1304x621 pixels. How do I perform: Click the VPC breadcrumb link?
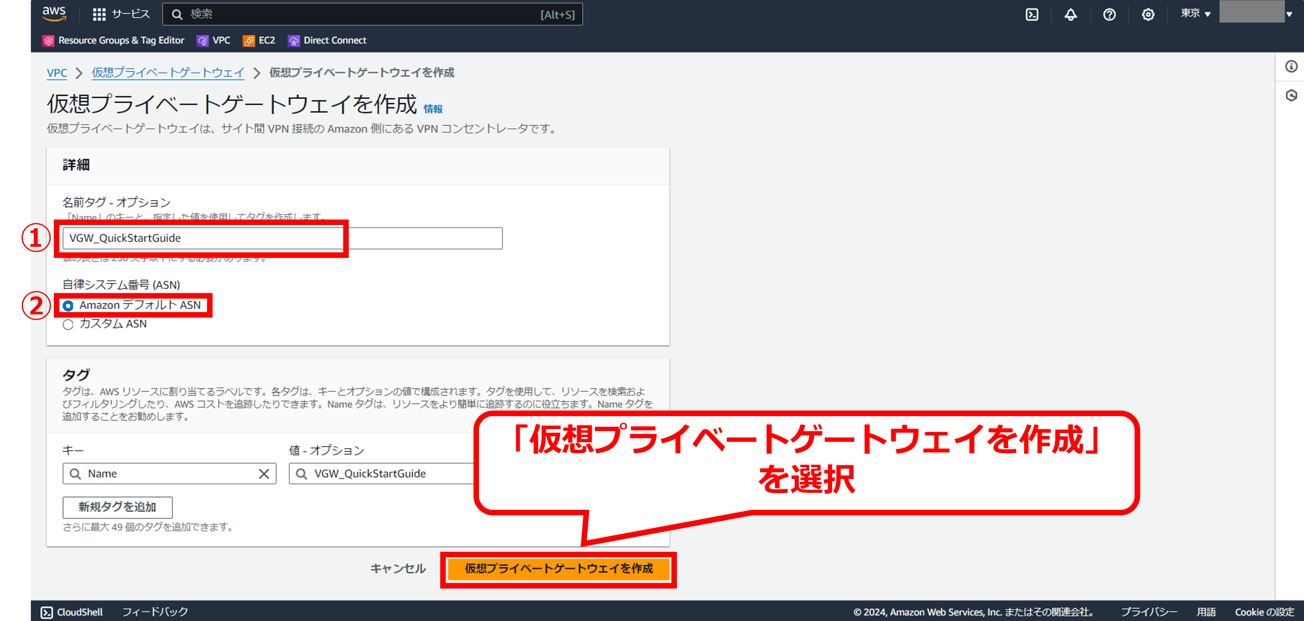(57, 73)
